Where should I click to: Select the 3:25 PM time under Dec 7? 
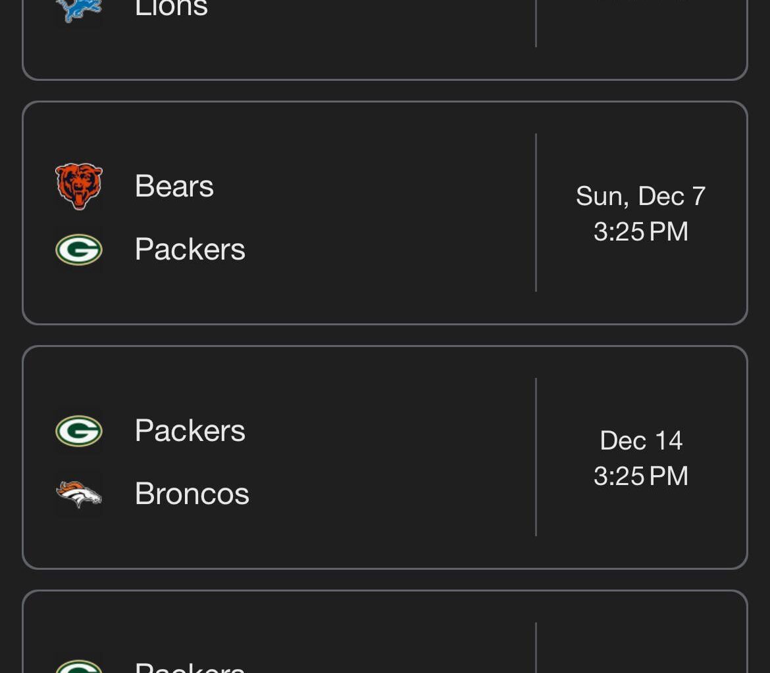pos(640,231)
